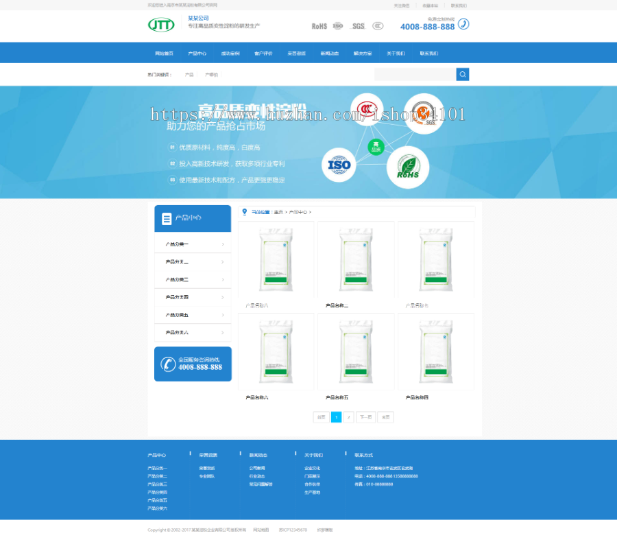The width and height of the screenshot is (617, 540).
Task: Click the SGS circle in the banner
Action: (424, 114)
